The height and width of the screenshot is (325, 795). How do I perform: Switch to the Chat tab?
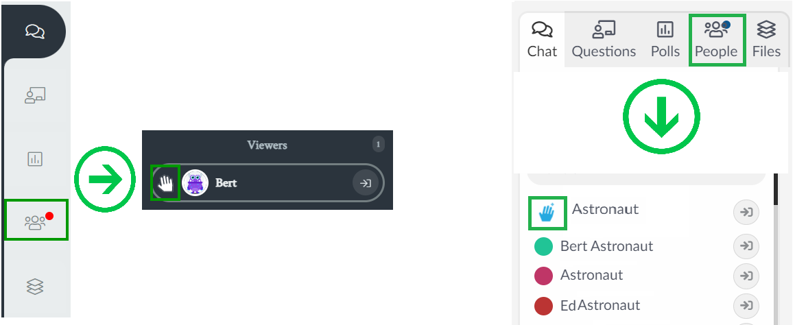pos(542,40)
